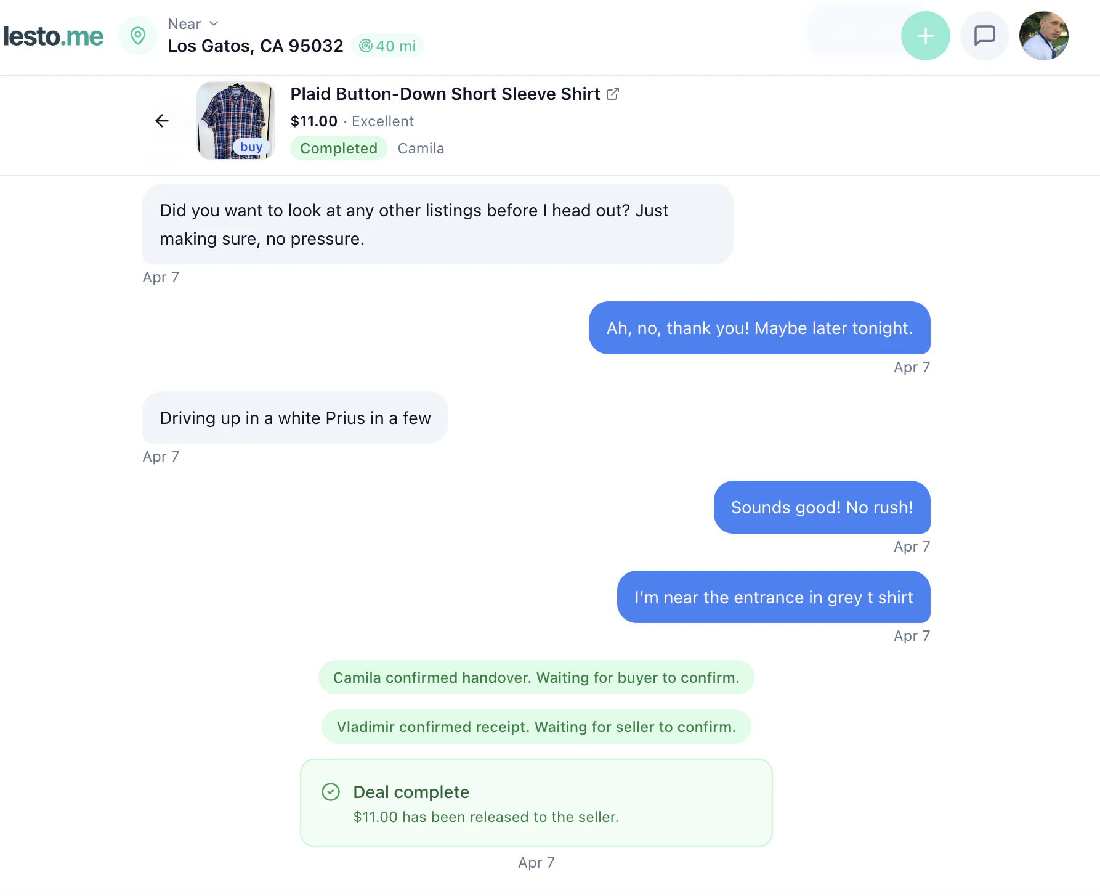This screenshot has height=896, width=1100.
Task: Click Camila confirmed handover status message
Action: pos(536,678)
